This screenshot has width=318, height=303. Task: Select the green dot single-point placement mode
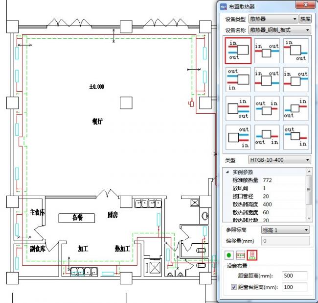point(228,255)
